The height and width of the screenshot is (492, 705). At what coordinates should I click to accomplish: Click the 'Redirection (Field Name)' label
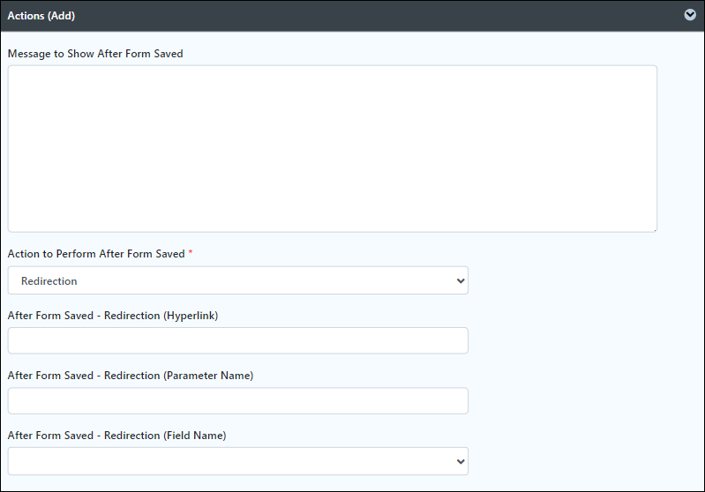tap(165, 436)
